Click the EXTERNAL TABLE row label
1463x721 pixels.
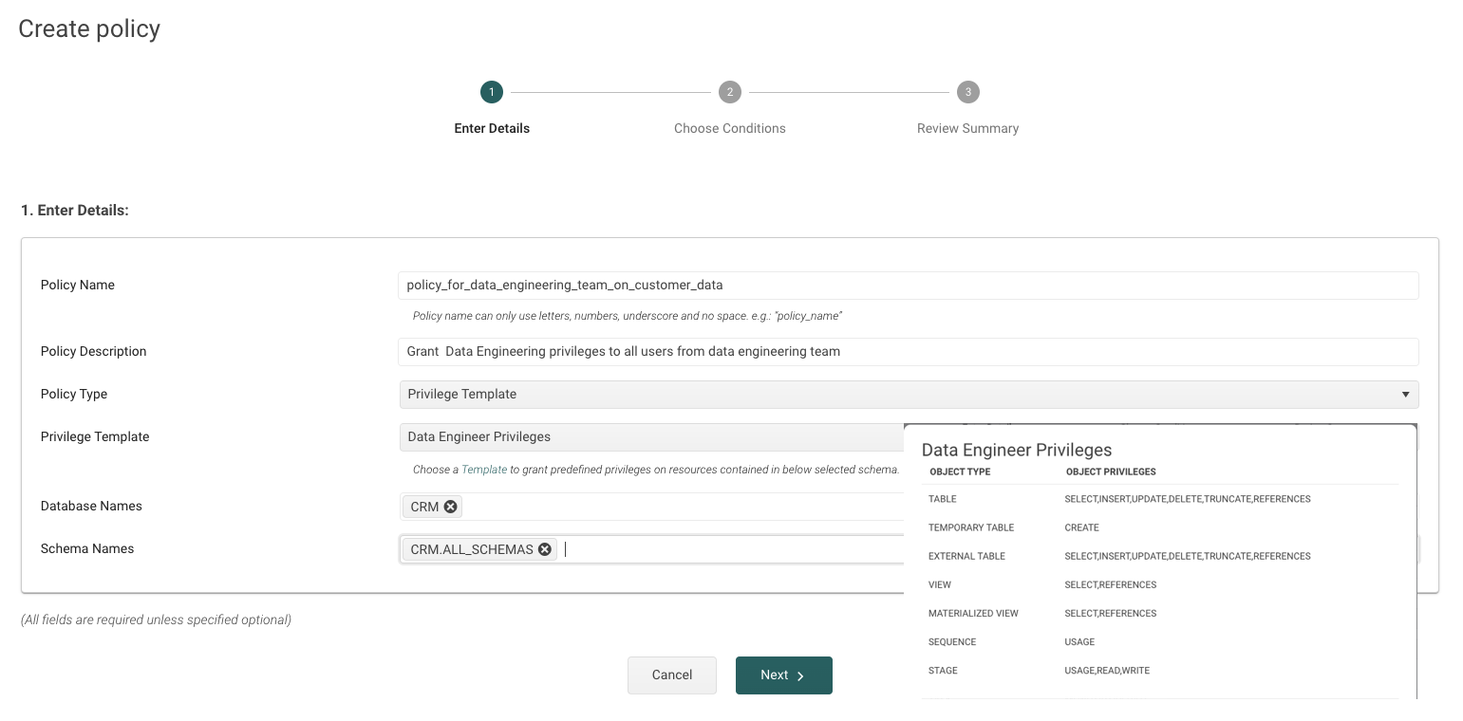(966, 556)
